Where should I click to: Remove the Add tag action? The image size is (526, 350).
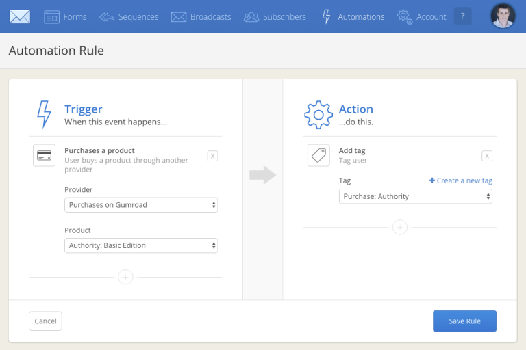(x=487, y=156)
